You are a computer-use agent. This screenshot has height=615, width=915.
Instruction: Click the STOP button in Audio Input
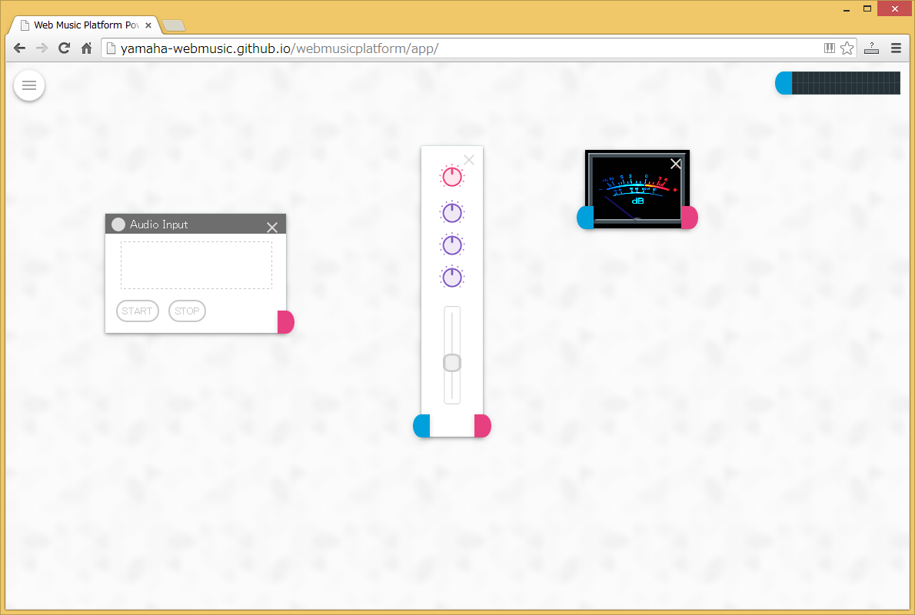[187, 311]
